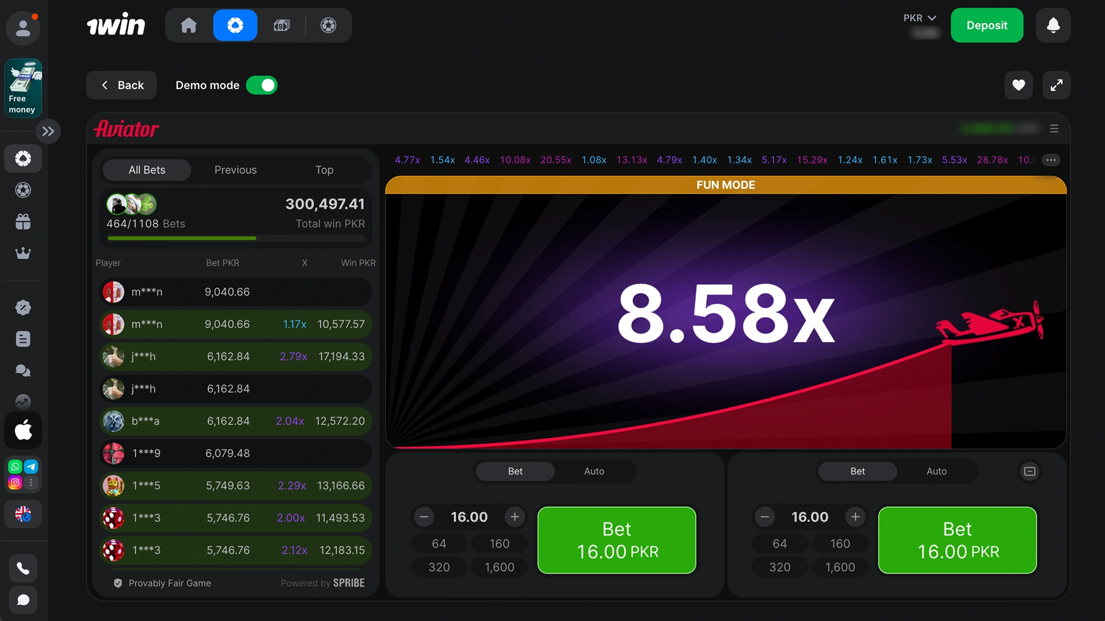Open notifications bell

tap(1053, 25)
